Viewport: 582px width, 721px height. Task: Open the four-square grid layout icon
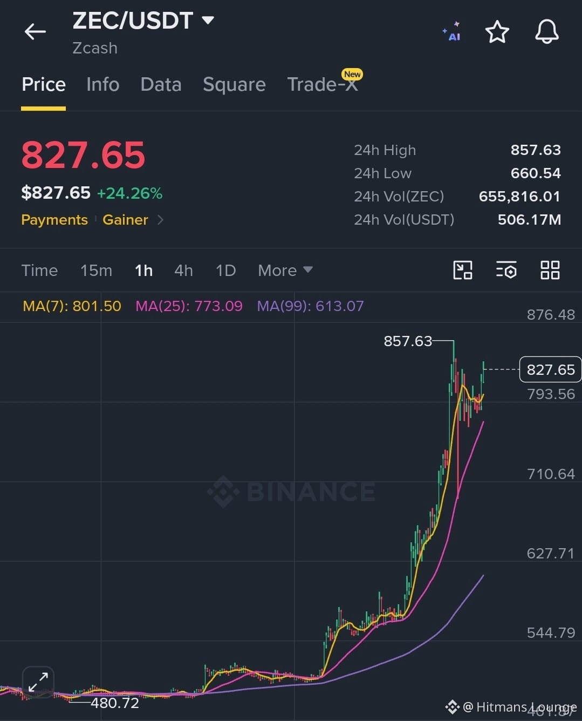pos(550,270)
